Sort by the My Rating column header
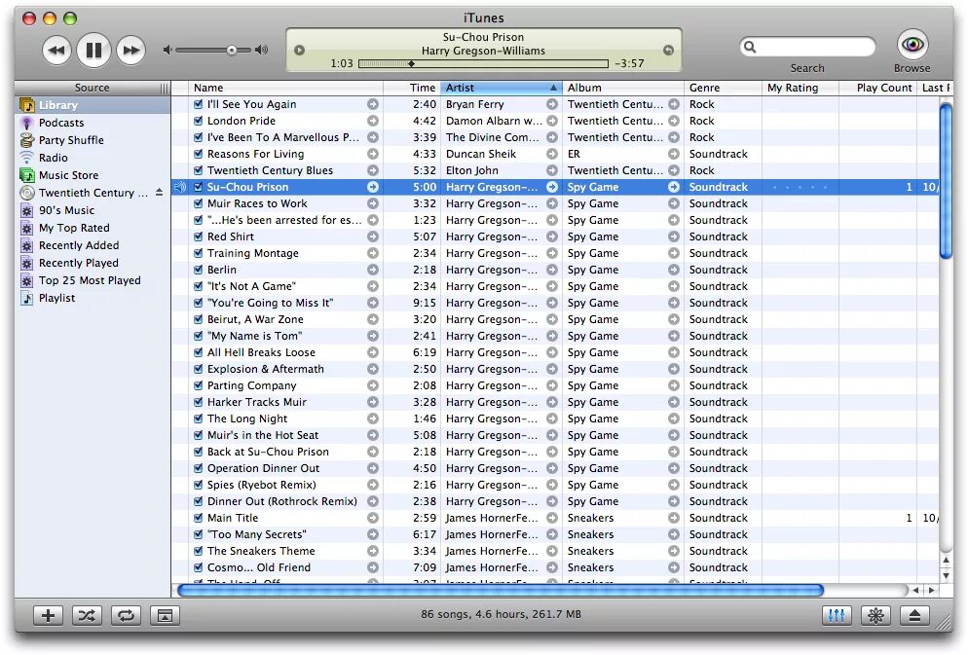 coord(800,88)
